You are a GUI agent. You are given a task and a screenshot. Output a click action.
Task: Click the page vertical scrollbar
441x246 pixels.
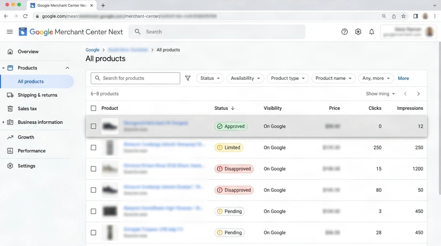click(439, 118)
